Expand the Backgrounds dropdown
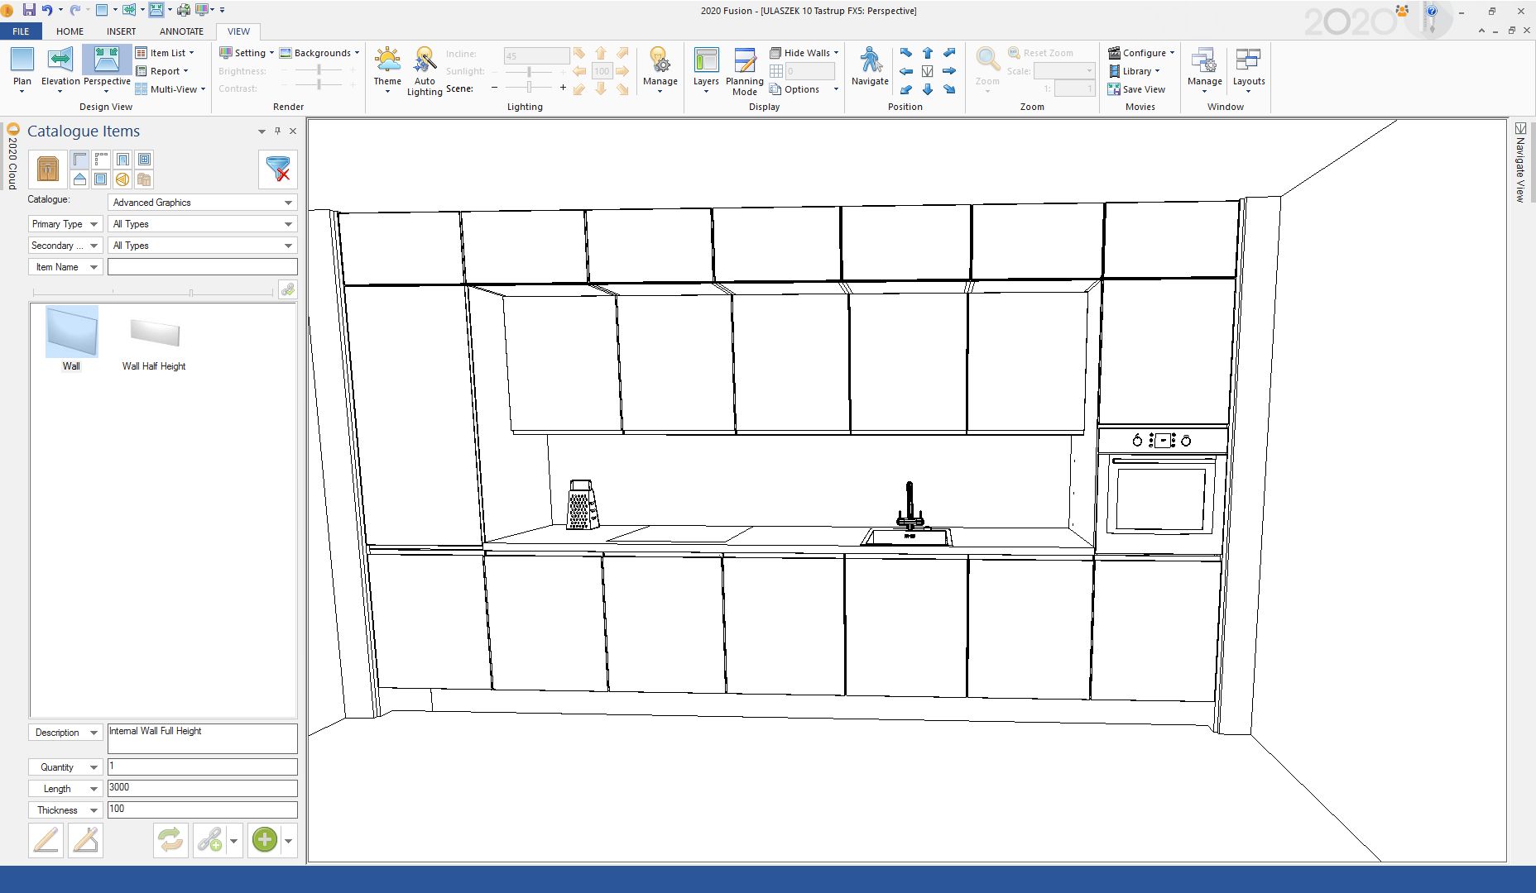Viewport: 1536px width, 893px height. (x=321, y=53)
